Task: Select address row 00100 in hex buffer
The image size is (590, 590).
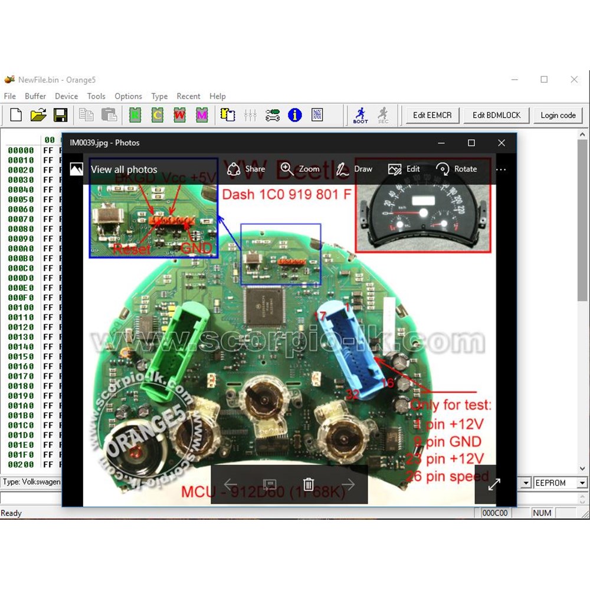Action: [x=21, y=308]
